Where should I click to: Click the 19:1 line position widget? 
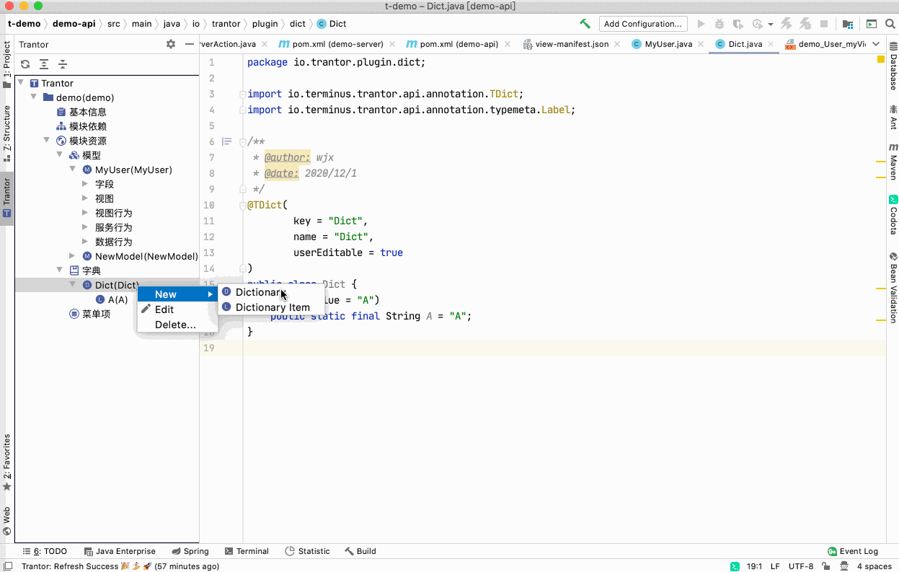click(754, 566)
